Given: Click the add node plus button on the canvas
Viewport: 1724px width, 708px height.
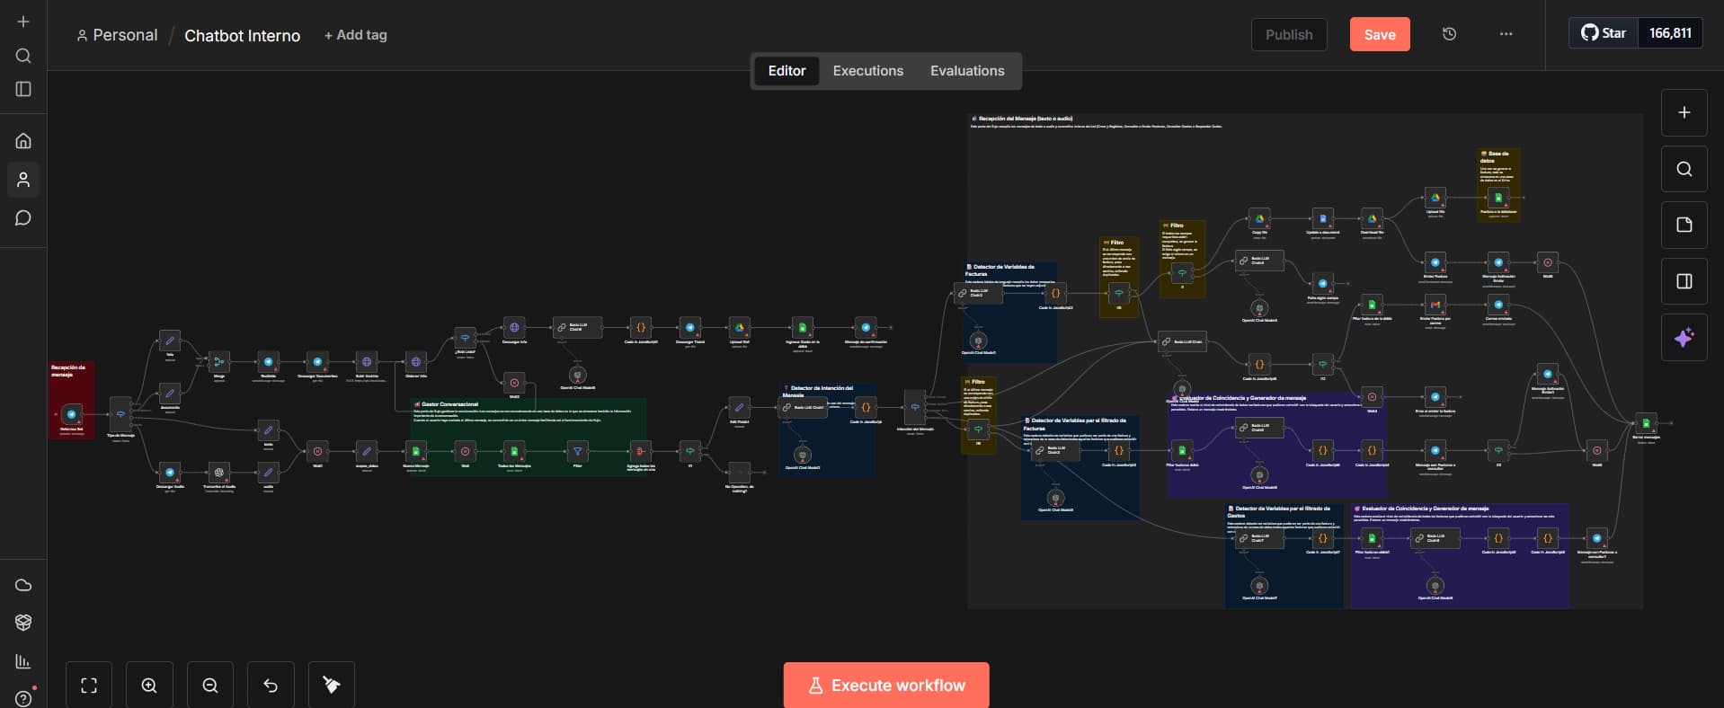Looking at the screenshot, I should click(1684, 112).
